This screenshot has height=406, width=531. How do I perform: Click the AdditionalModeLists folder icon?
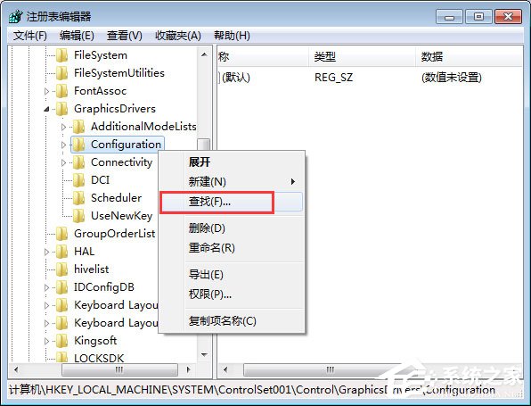[x=79, y=127]
